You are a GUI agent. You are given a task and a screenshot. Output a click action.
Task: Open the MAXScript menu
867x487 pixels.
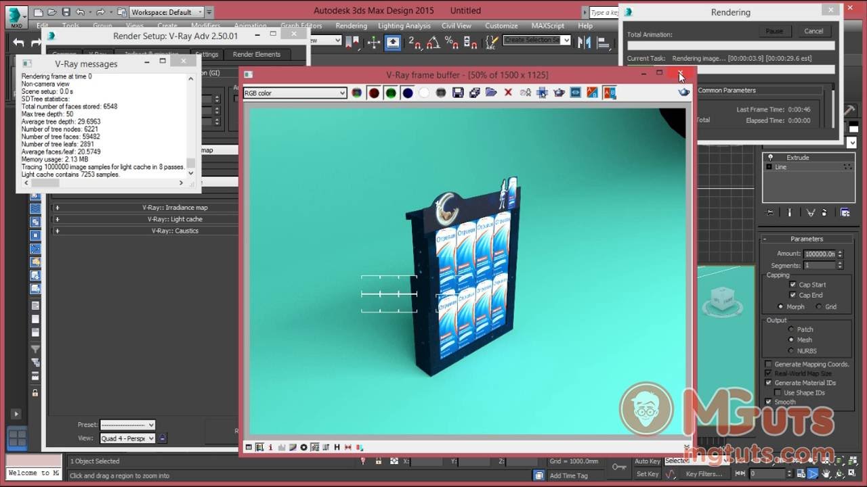coord(547,26)
